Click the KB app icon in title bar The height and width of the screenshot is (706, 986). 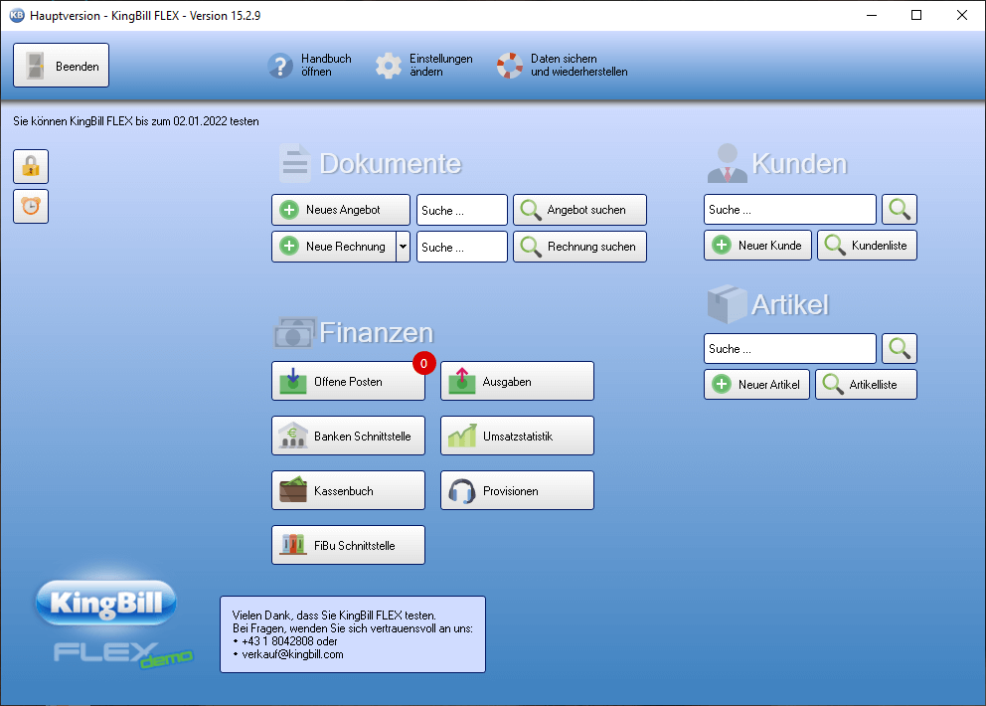point(17,15)
